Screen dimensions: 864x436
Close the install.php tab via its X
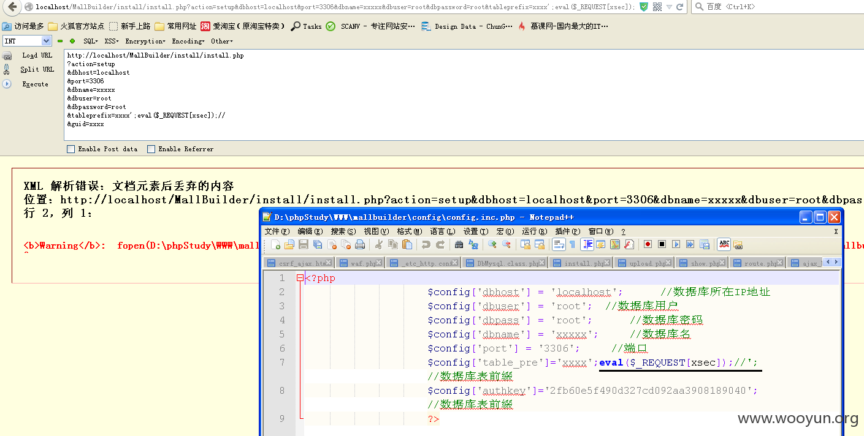(607, 263)
